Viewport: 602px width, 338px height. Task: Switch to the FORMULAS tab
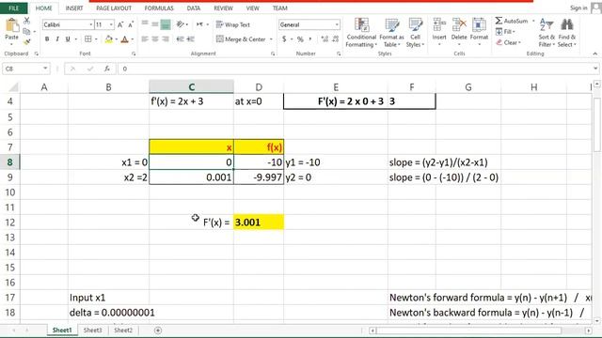coord(159,8)
